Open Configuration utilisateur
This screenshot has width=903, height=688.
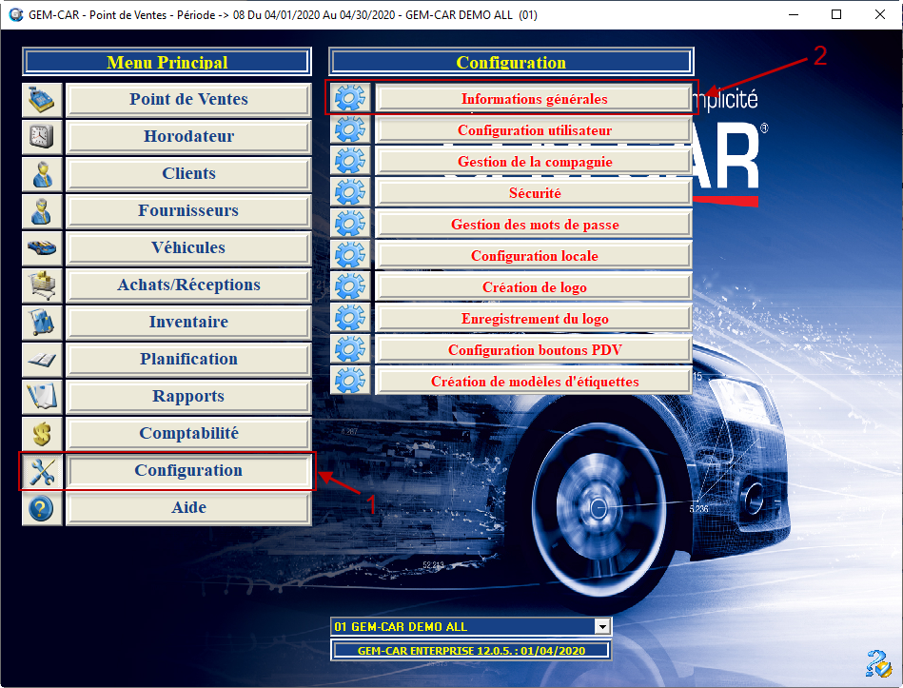pyautogui.click(x=534, y=130)
